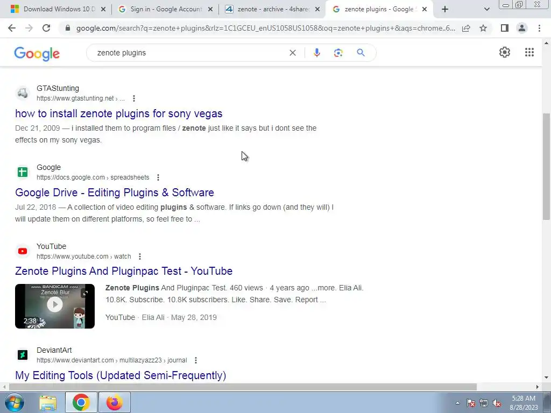Click the scroll down arrow
The image size is (551, 413).
tap(546, 378)
